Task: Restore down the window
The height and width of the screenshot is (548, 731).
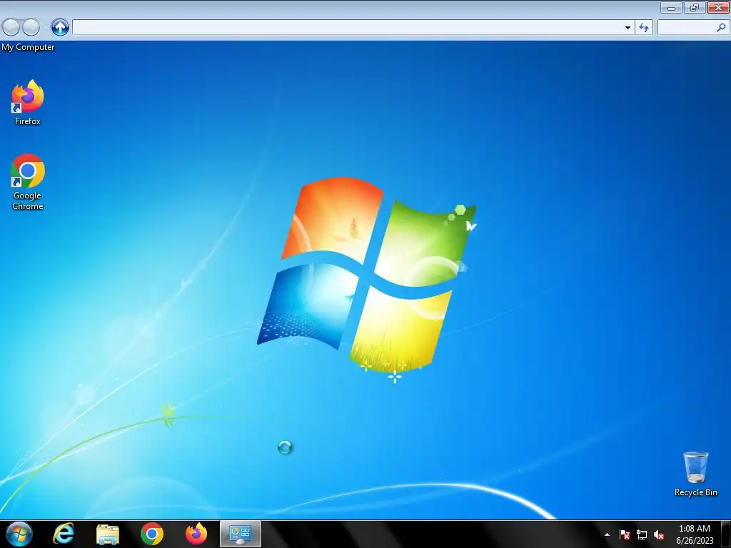Action: (x=695, y=7)
